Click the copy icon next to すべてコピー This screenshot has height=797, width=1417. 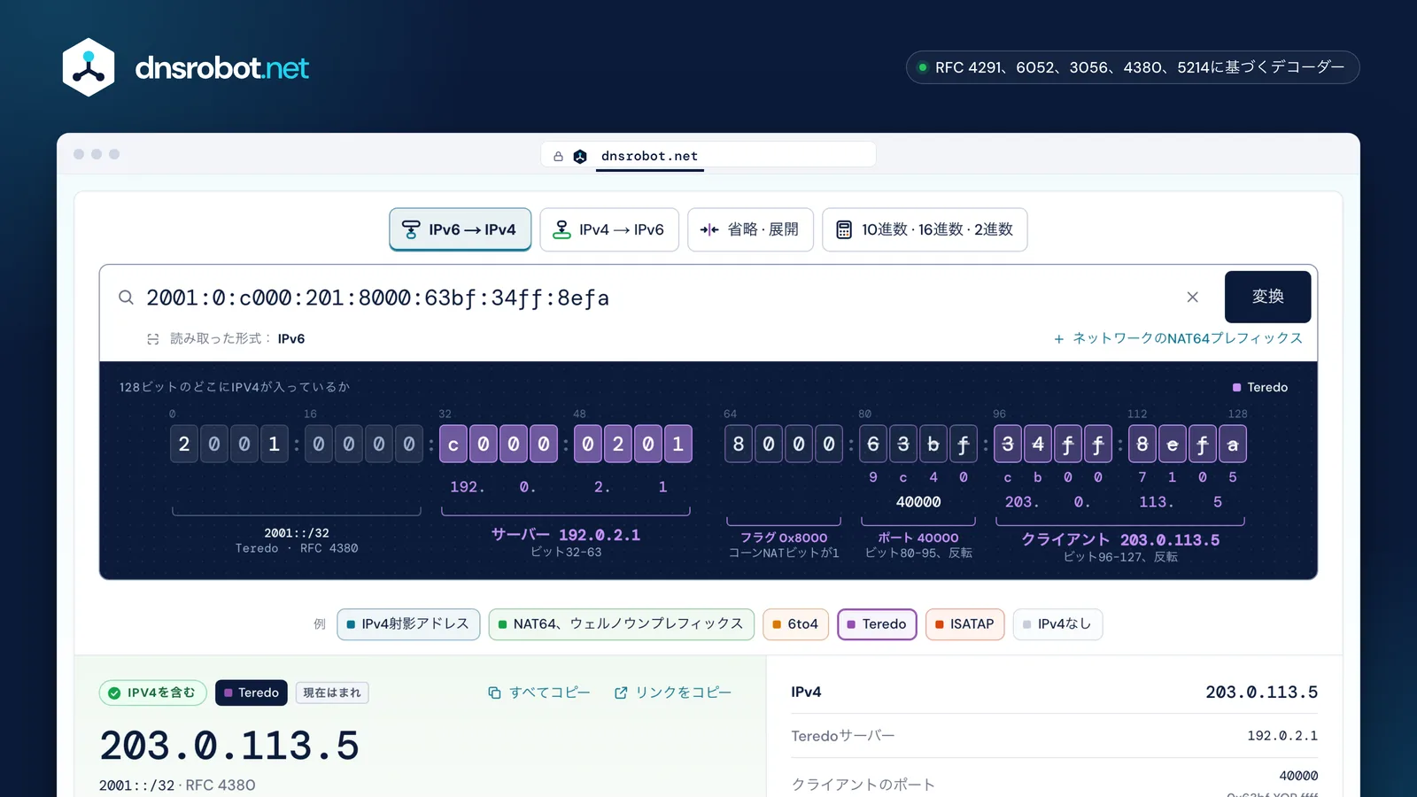[x=494, y=693]
